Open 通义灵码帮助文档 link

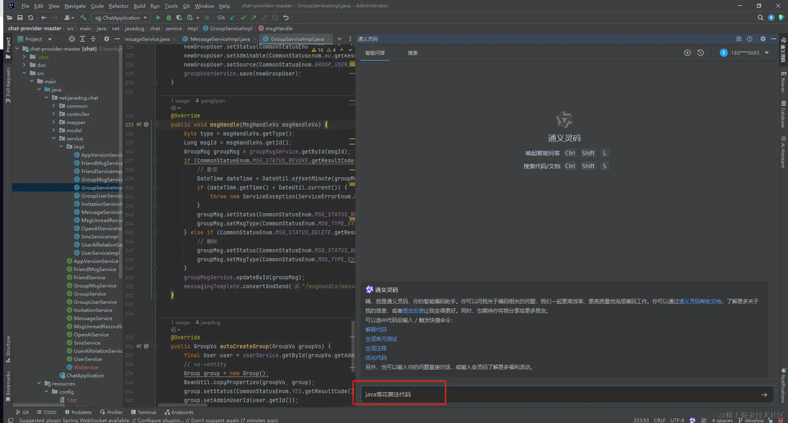click(700, 301)
